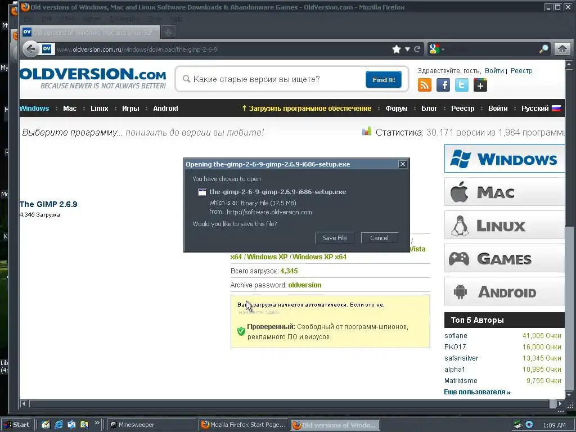The image size is (576, 432).
Task: Open Firefox home page icon
Action: (x=562, y=49)
